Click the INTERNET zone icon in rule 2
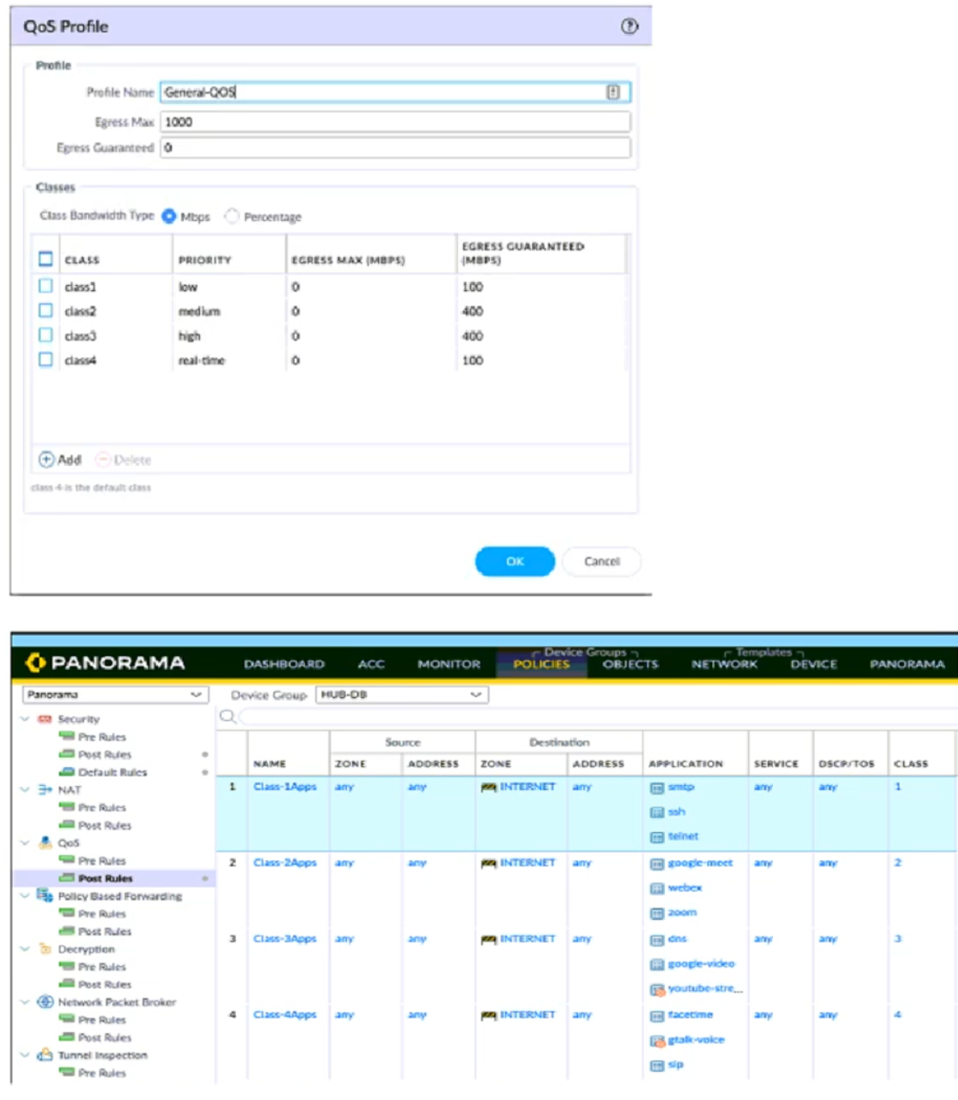Viewport: 958px width, 1100px height. (x=488, y=864)
